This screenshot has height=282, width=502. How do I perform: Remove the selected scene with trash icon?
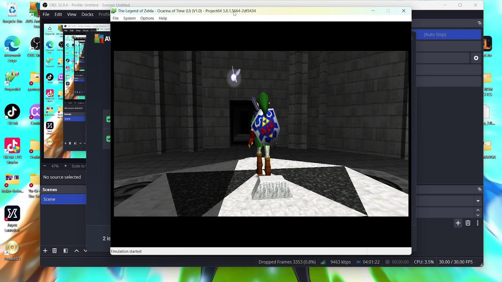pyautogui.click(x=55, y=251)
